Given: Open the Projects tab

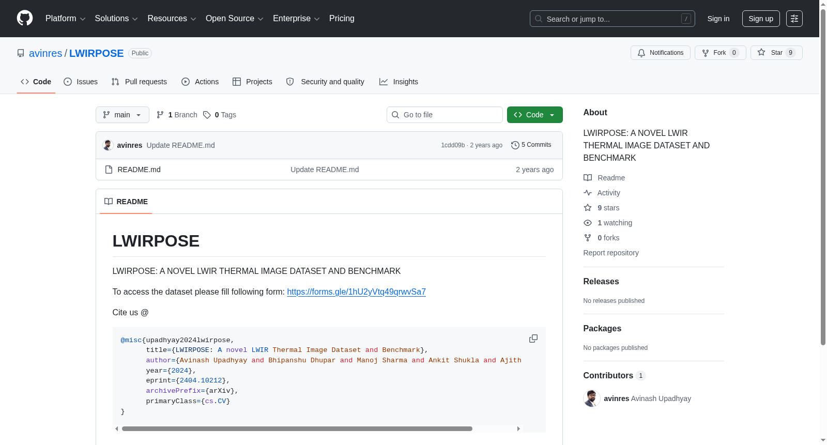Looking at the screenshot, I should pyautogui.click(x=252, y=82).
